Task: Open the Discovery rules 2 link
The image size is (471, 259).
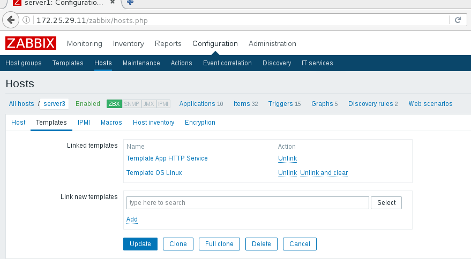Action: (x=373, y=104)
